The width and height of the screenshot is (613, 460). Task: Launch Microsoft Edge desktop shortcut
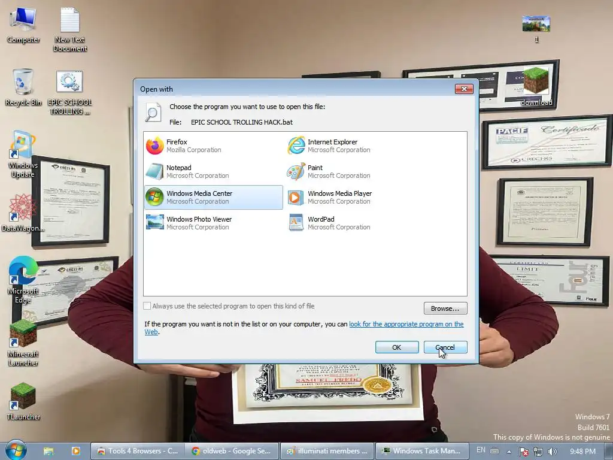tap(23, 280)
